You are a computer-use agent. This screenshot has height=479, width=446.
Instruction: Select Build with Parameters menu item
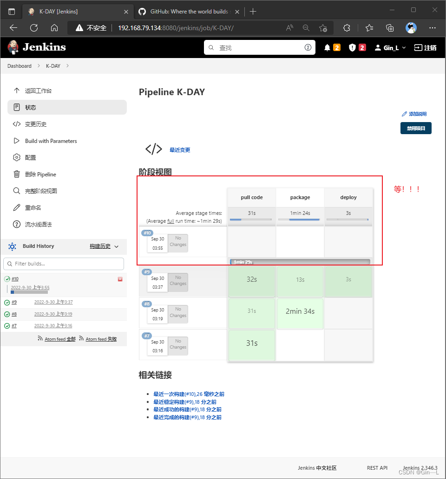[67, 141]
